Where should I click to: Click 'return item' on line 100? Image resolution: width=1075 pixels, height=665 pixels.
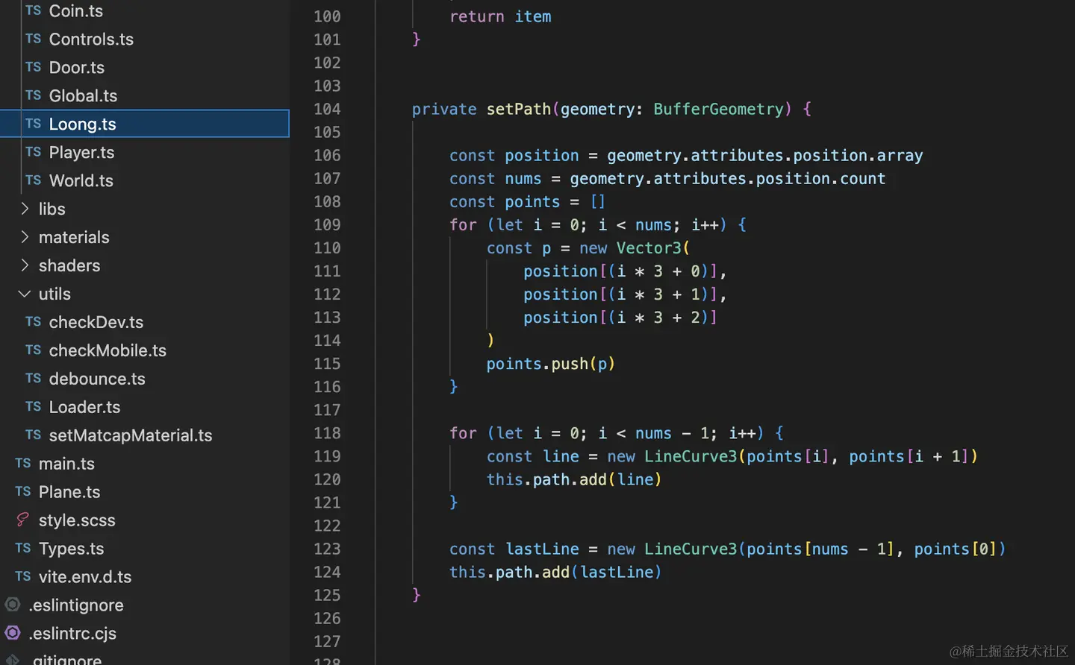[x=500, y=17]
